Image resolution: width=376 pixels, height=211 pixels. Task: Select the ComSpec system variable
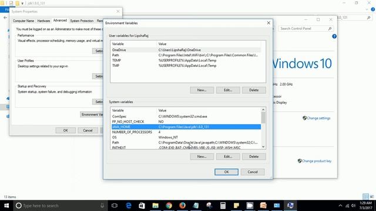[186, 116]
